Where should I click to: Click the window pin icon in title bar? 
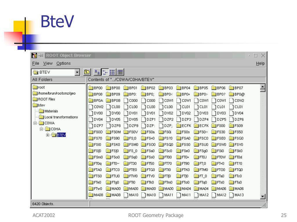click(x=41, y=55)
